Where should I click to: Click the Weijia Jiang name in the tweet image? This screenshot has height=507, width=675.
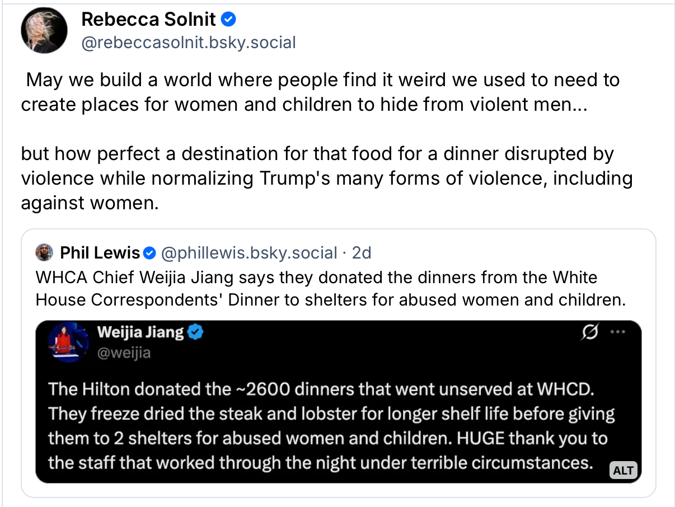pyautogui.click(x=140, y=332)
